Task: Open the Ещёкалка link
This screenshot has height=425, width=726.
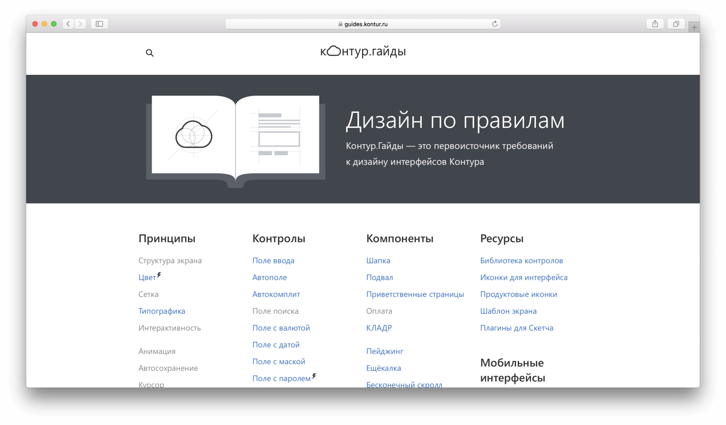Action: tap(384, 368)
